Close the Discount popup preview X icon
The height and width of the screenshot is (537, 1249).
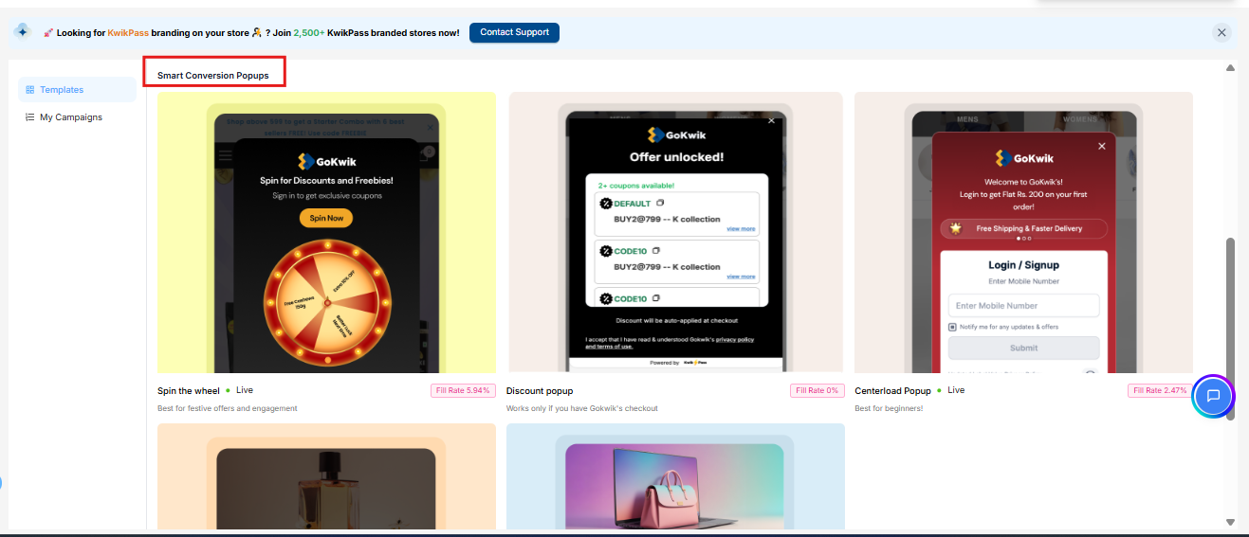click(771, 120)
